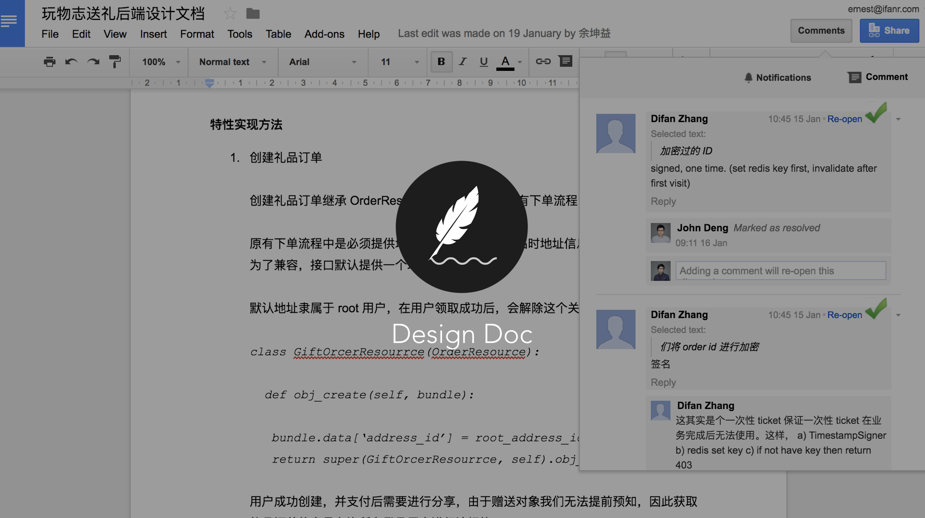Open the zoom level dropdown
Screen dimensions: 925x518
pos(160,62)
